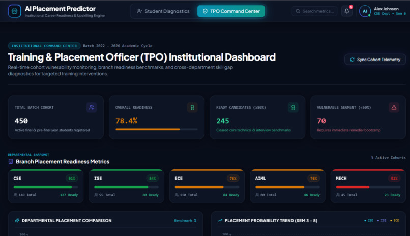Click the 70 vulnerable segment value
This screenshot has width=410, height=236.
(x=321, y=121)
